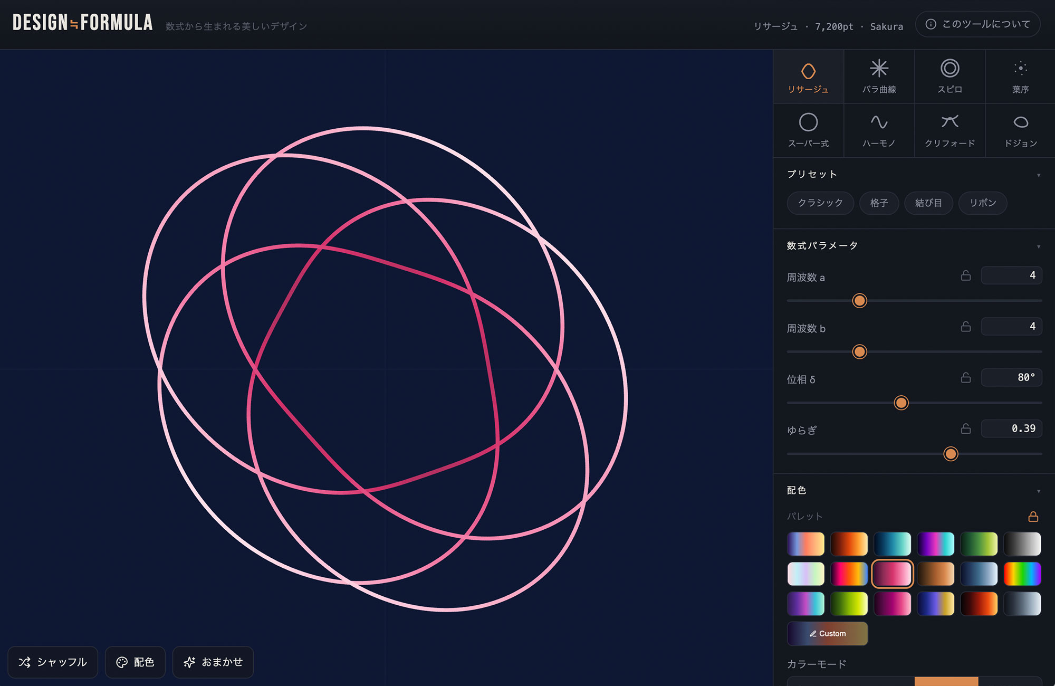Collapse the 数式パラメータ section

[1039, 246]
